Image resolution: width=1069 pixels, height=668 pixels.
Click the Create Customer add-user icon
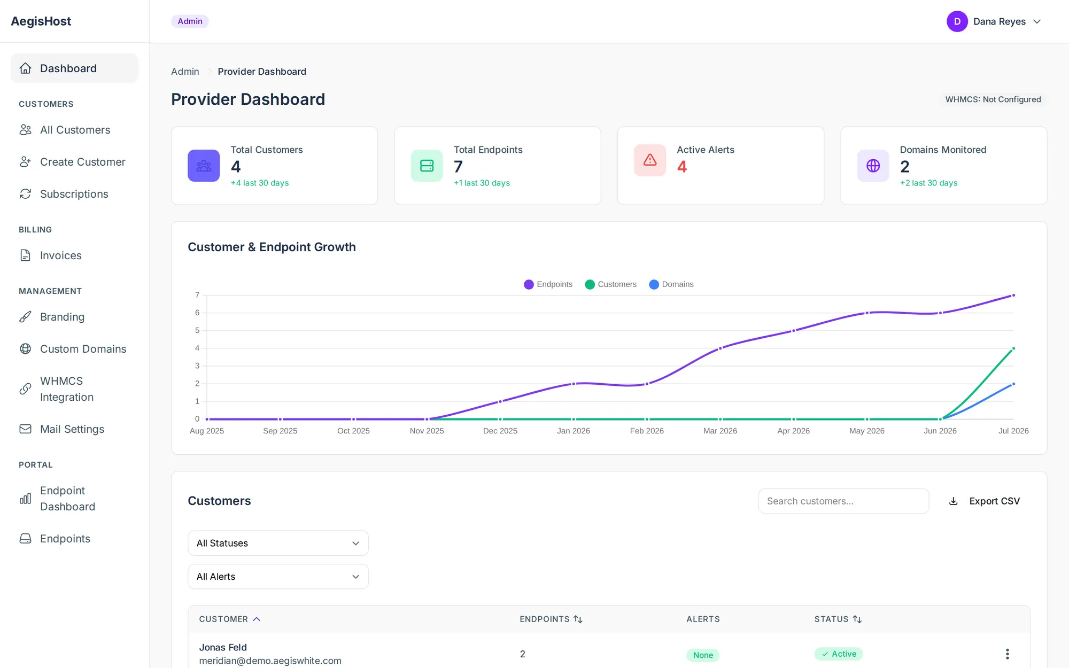tap(25, 162)
